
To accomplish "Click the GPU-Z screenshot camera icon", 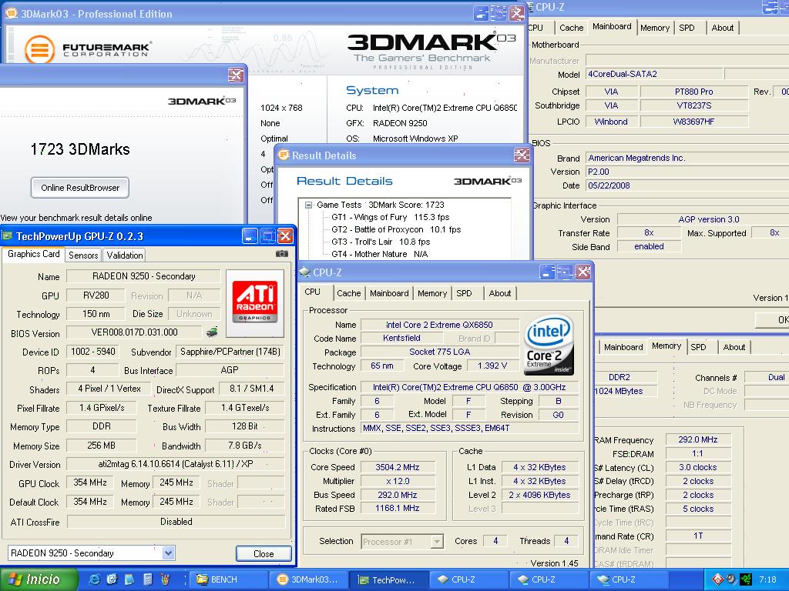I will [282, 254].
